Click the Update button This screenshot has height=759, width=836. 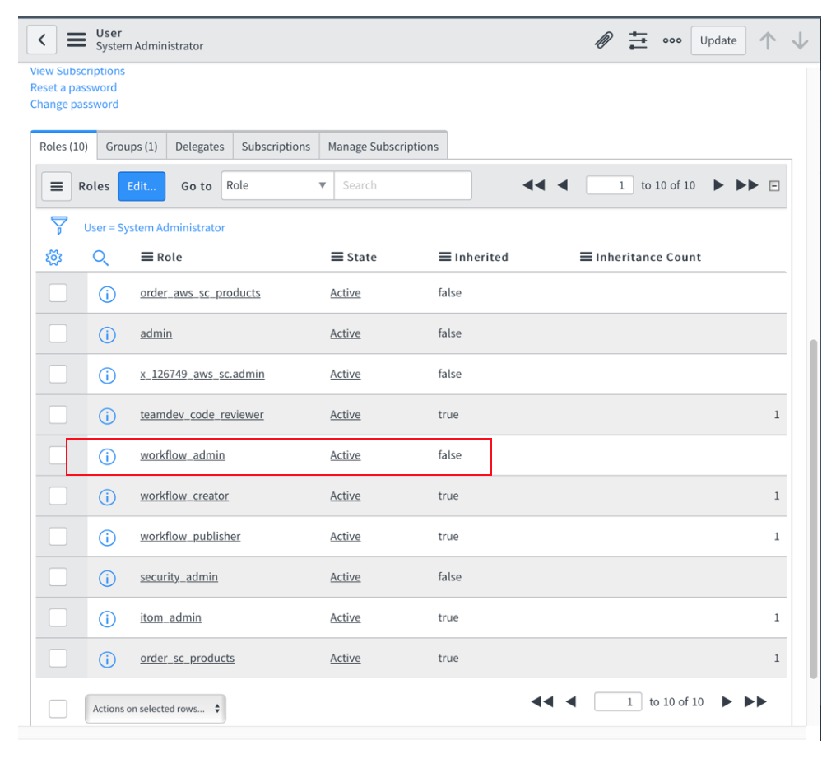718,40
